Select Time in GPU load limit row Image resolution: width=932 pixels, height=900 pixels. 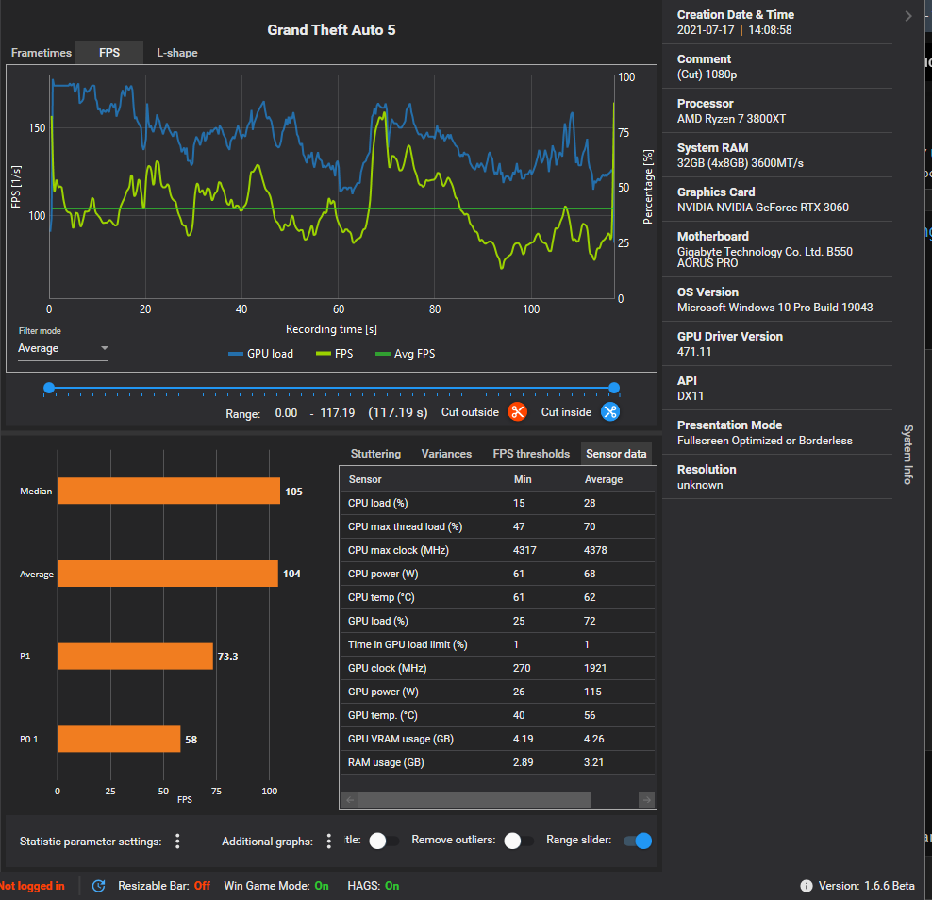click(x=497, y=644)
